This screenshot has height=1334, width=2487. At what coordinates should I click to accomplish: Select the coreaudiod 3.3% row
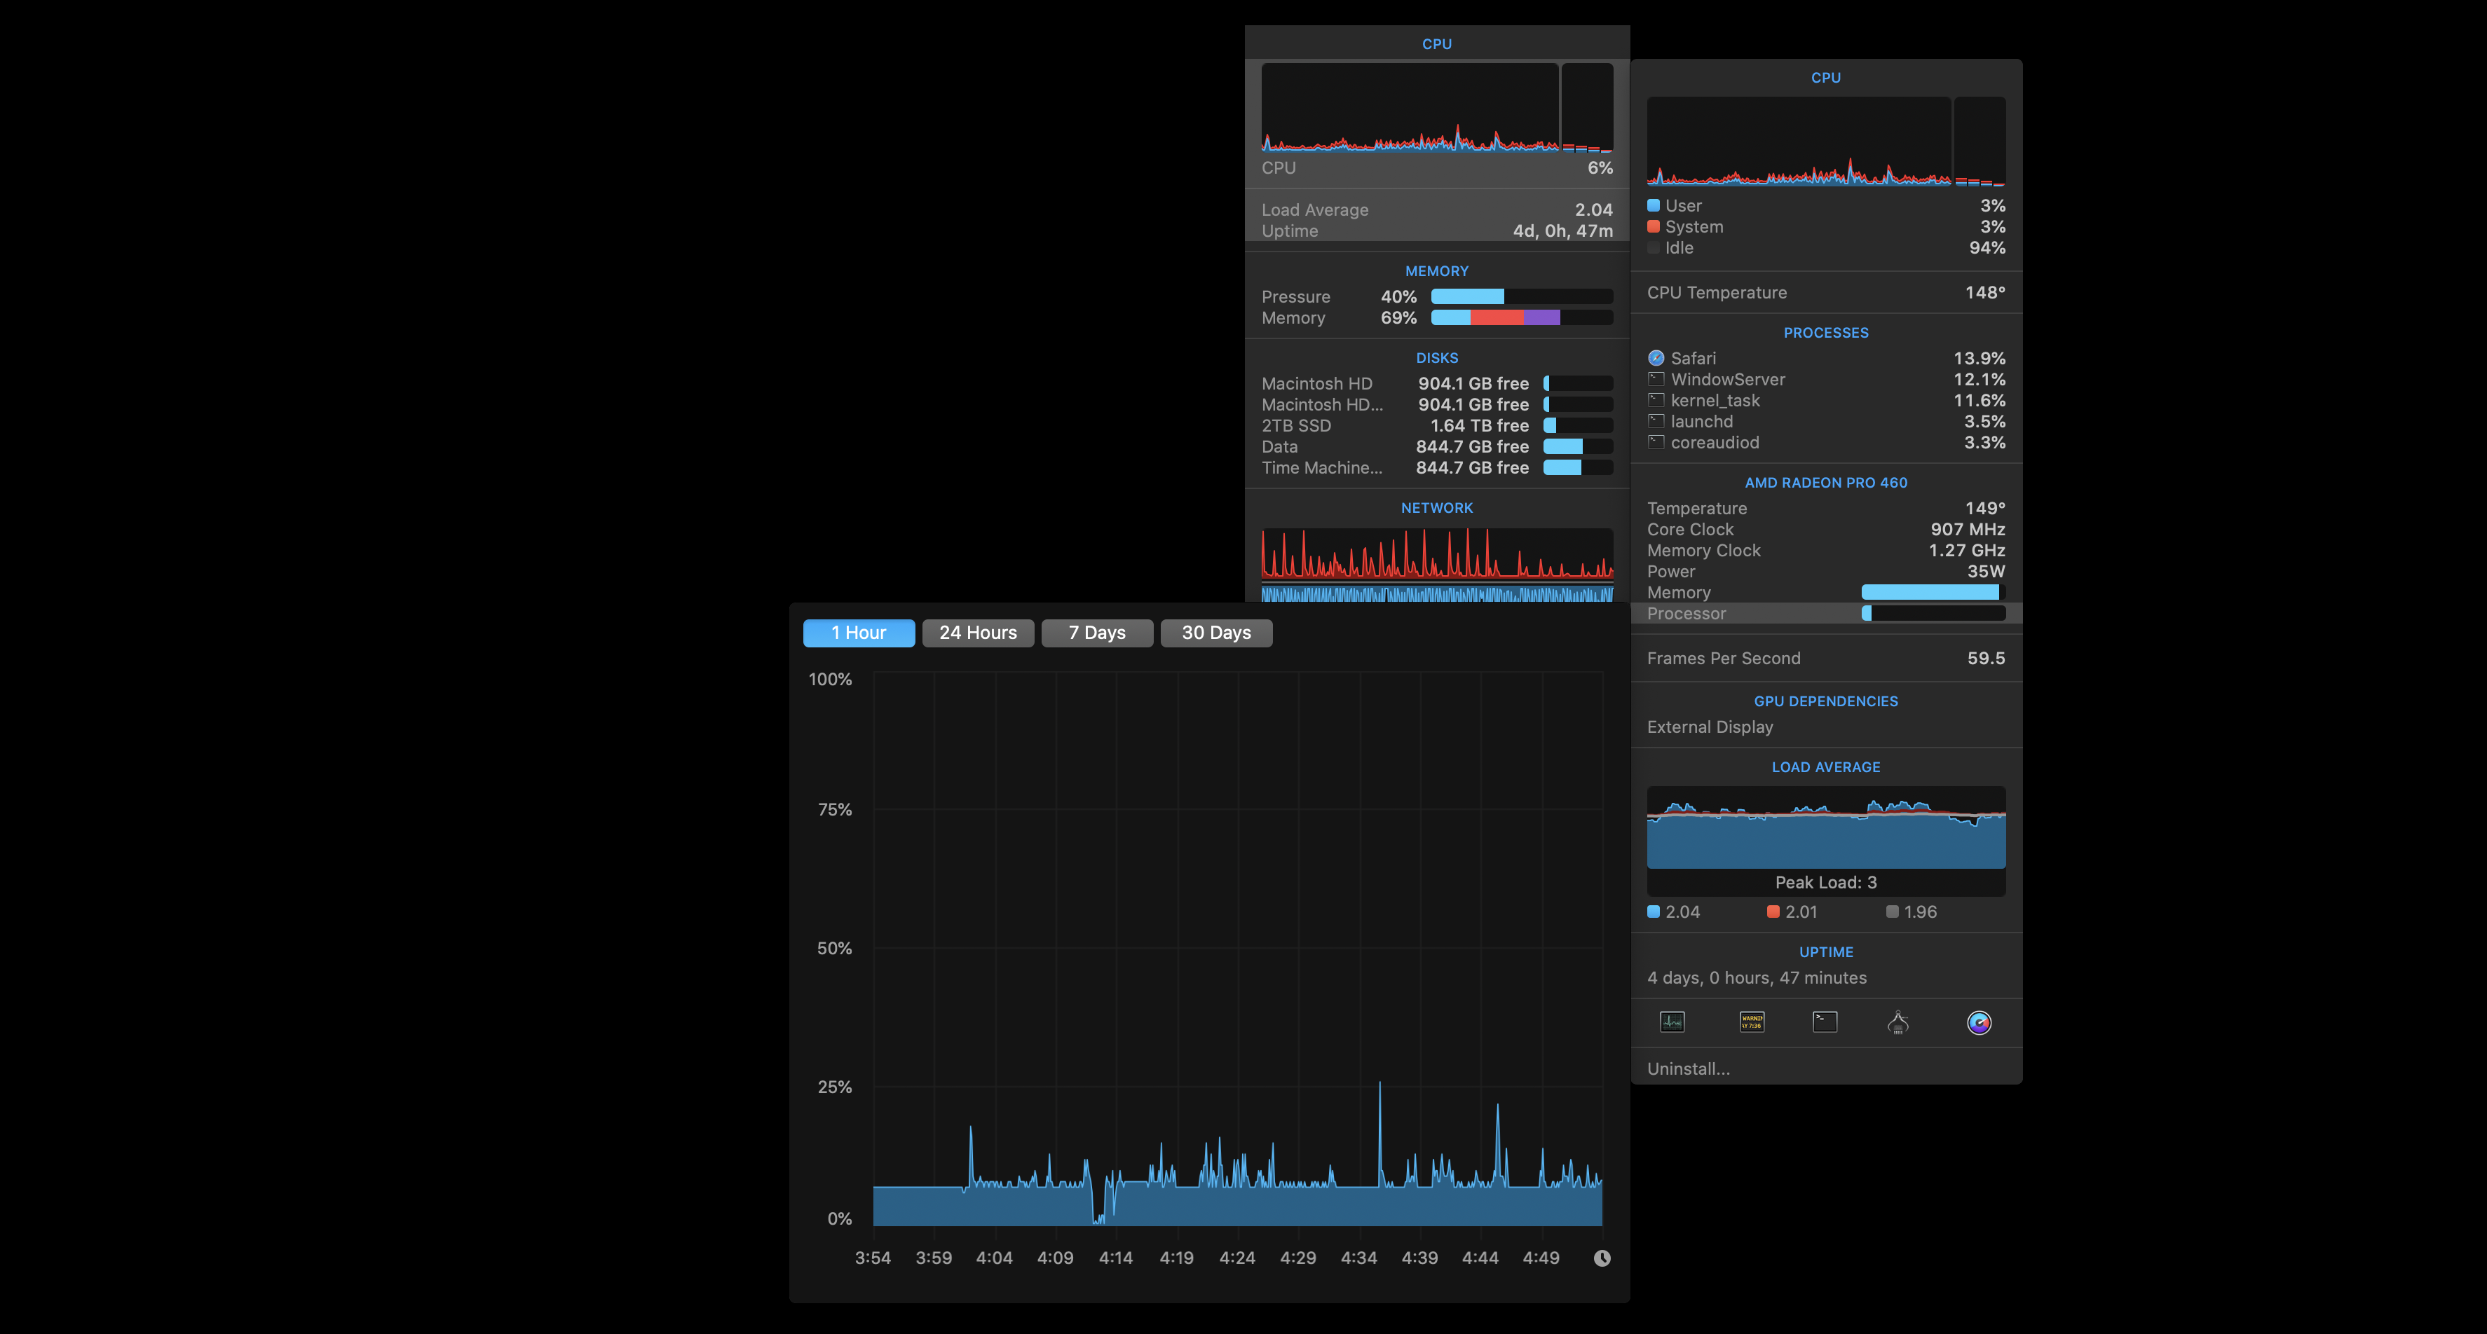[x=1826, y=443]
